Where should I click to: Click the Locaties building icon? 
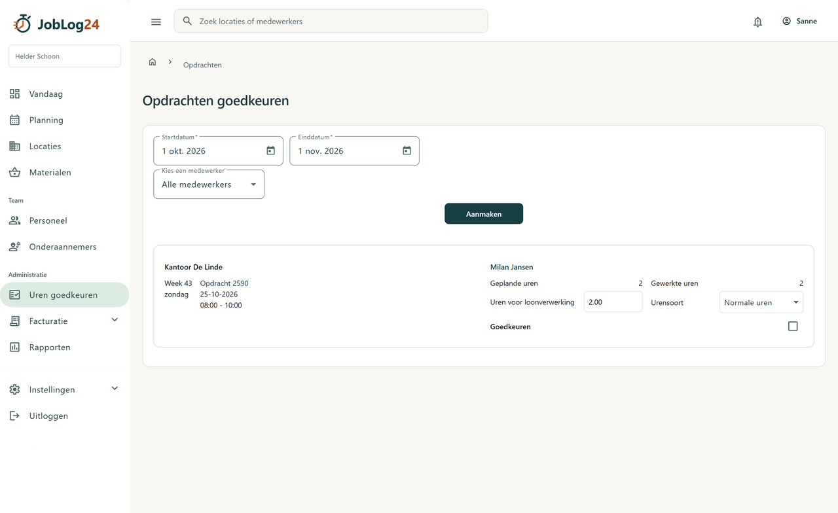(x=14, y=146)
